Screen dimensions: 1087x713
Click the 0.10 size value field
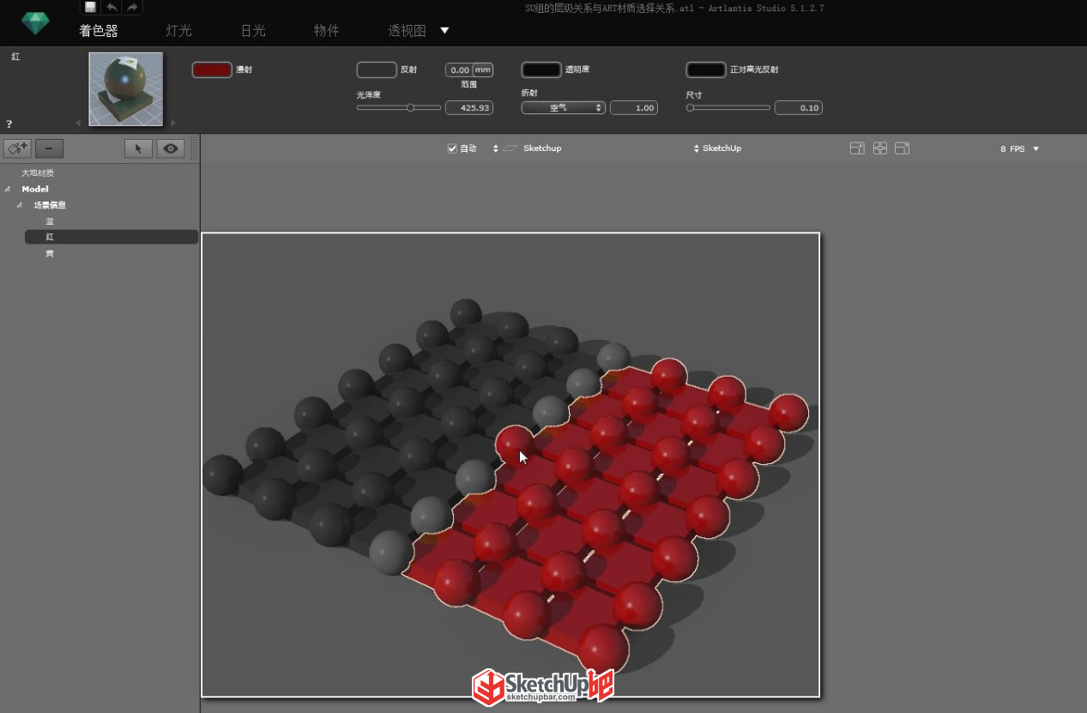(x=799, y=108)
